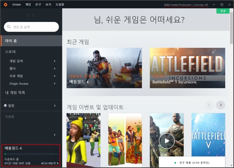Click the Origin logo icon

pyautogui.click(x=6, y=5)
